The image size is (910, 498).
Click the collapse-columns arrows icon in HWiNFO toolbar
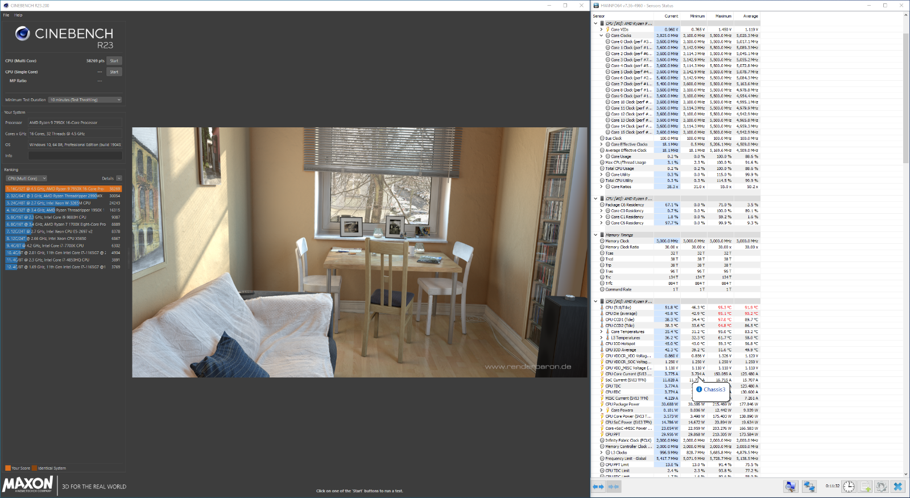(x=613, y=487)
